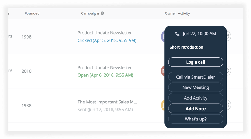The width and height of the screenshot is (251, 139).
Task: Click the activity icon in the 2010 row
Action: [x=229, y=70]
